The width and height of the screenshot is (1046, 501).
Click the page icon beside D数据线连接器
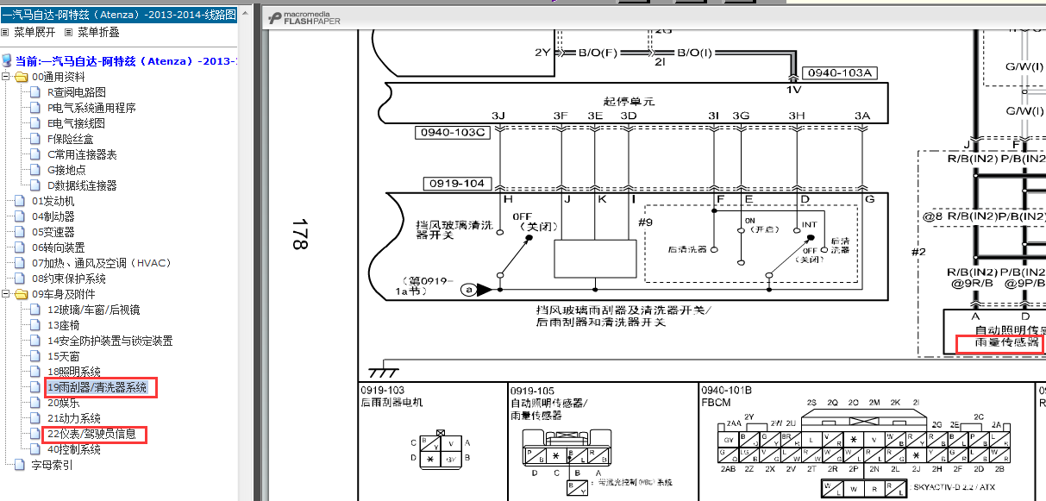36,185
